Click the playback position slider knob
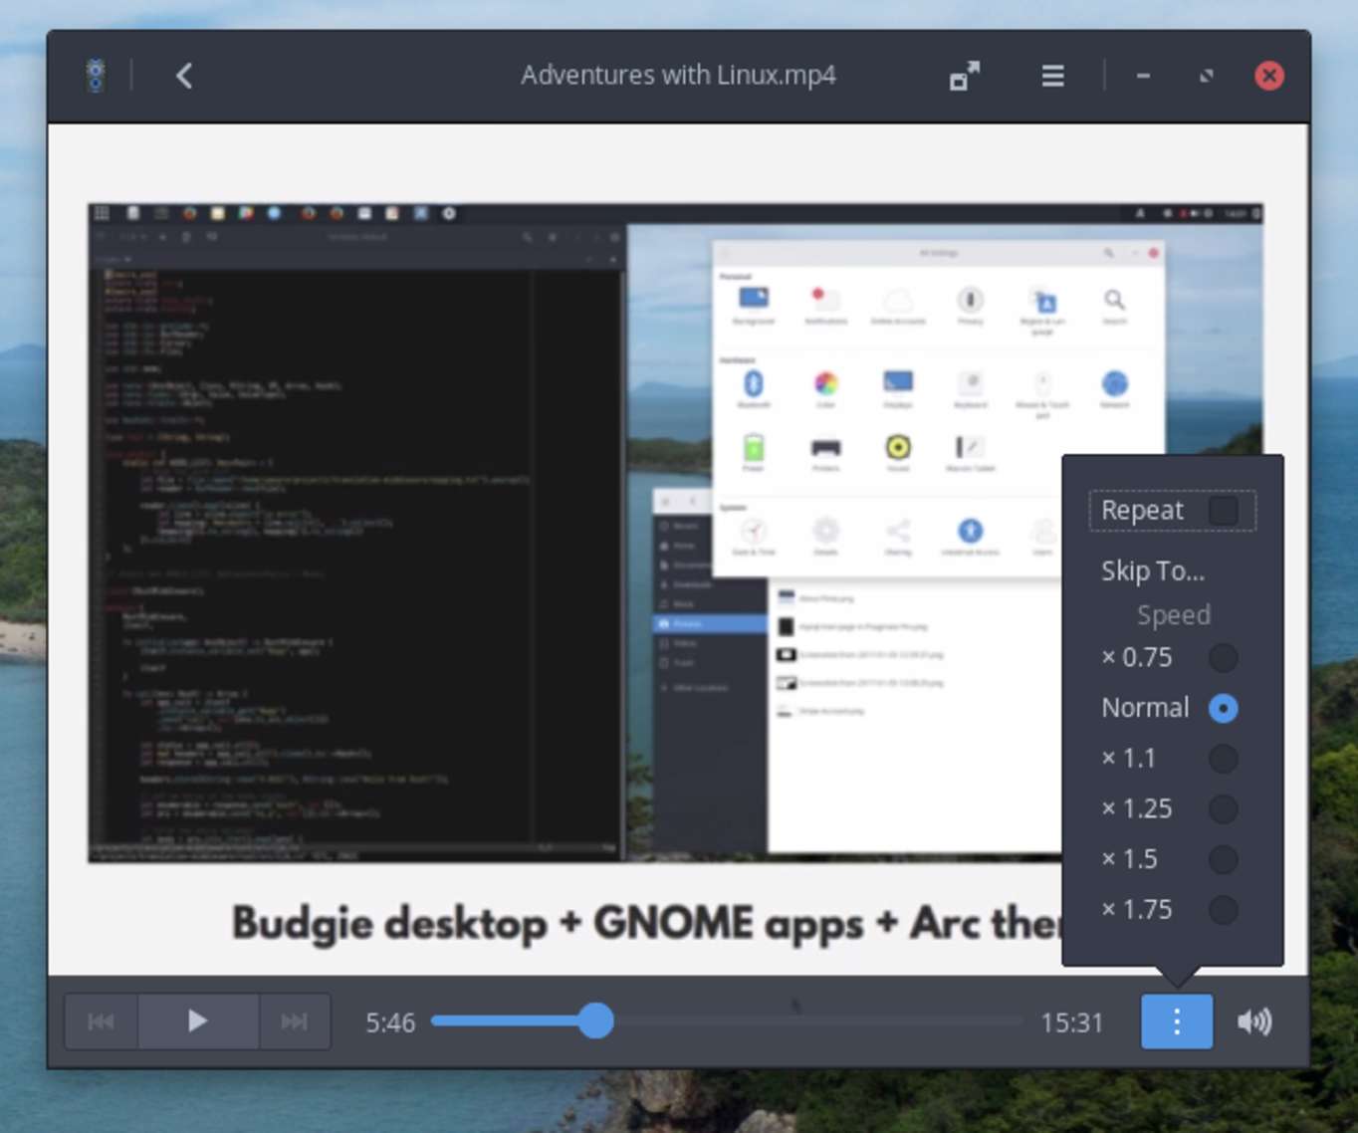 click(595, 1020)
